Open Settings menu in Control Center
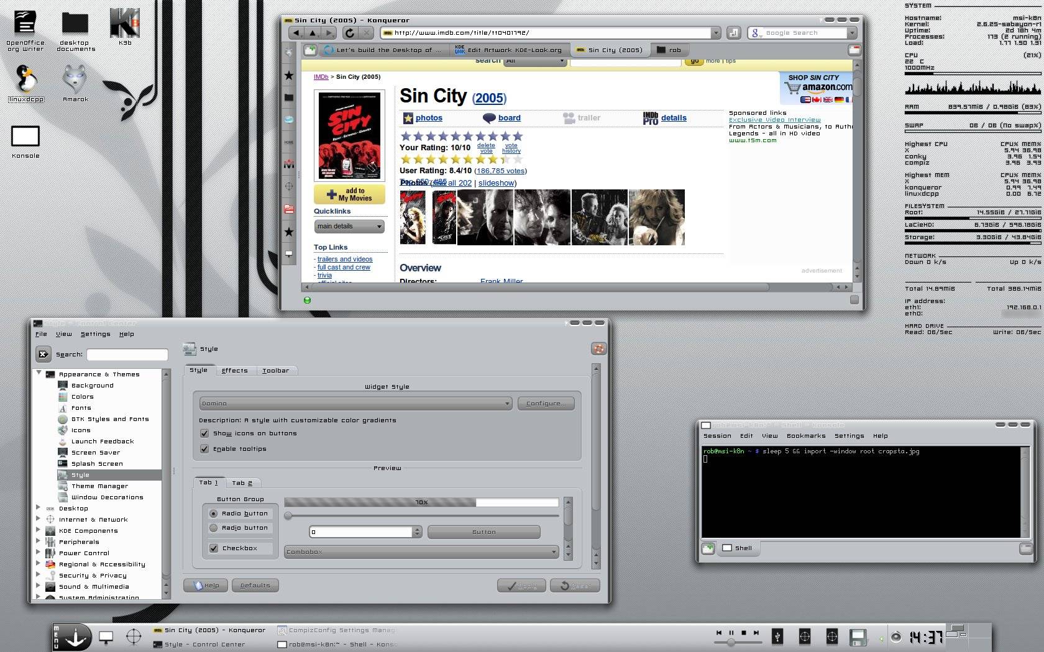1044x652 pixels. [x=95, y=334]
